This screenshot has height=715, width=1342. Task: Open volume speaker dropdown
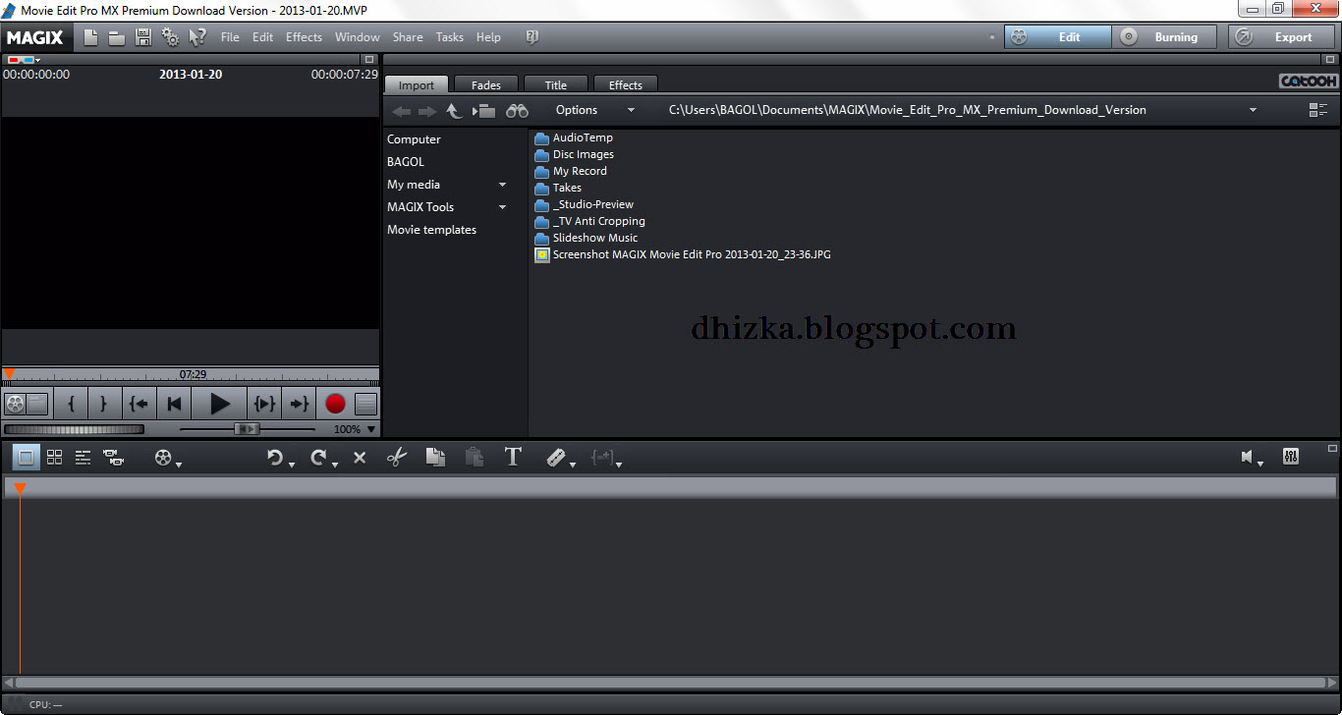[1259, 464]
